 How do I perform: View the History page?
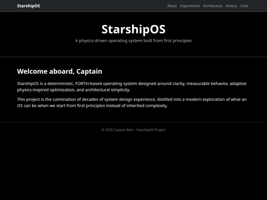tap(231, 6)
